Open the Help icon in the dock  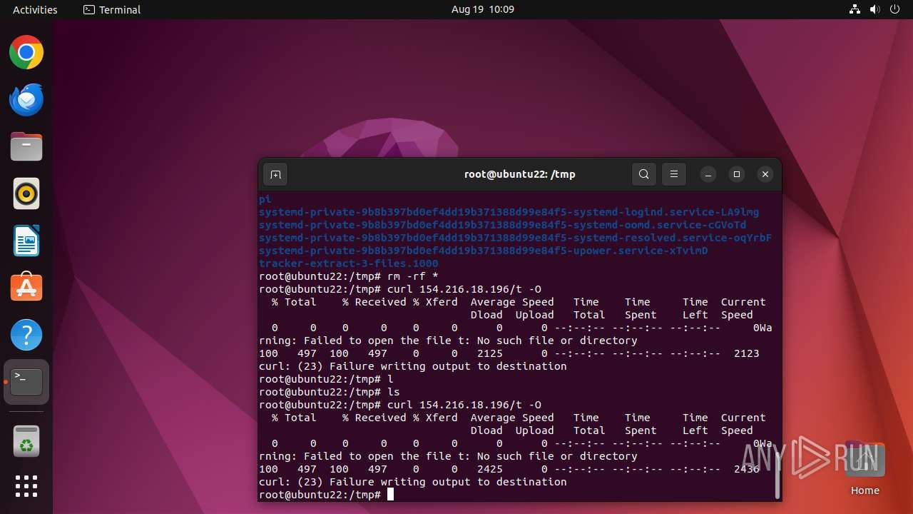(26, 335)
